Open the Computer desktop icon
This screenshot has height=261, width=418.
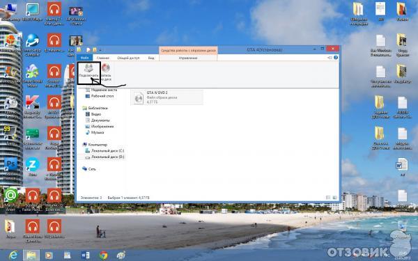[x=10, y=11]
